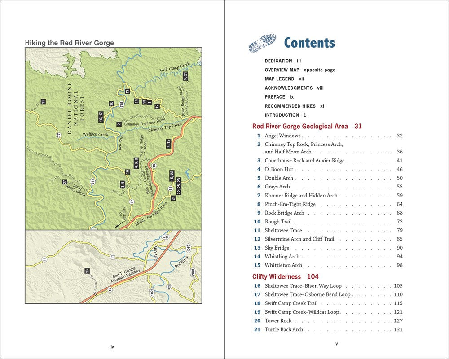Image resolution: width=449 pixels, height=359 pixels.
Task: Click Swift Camp Creek–Wildcat Loop entry
Action: coord(328,312)
